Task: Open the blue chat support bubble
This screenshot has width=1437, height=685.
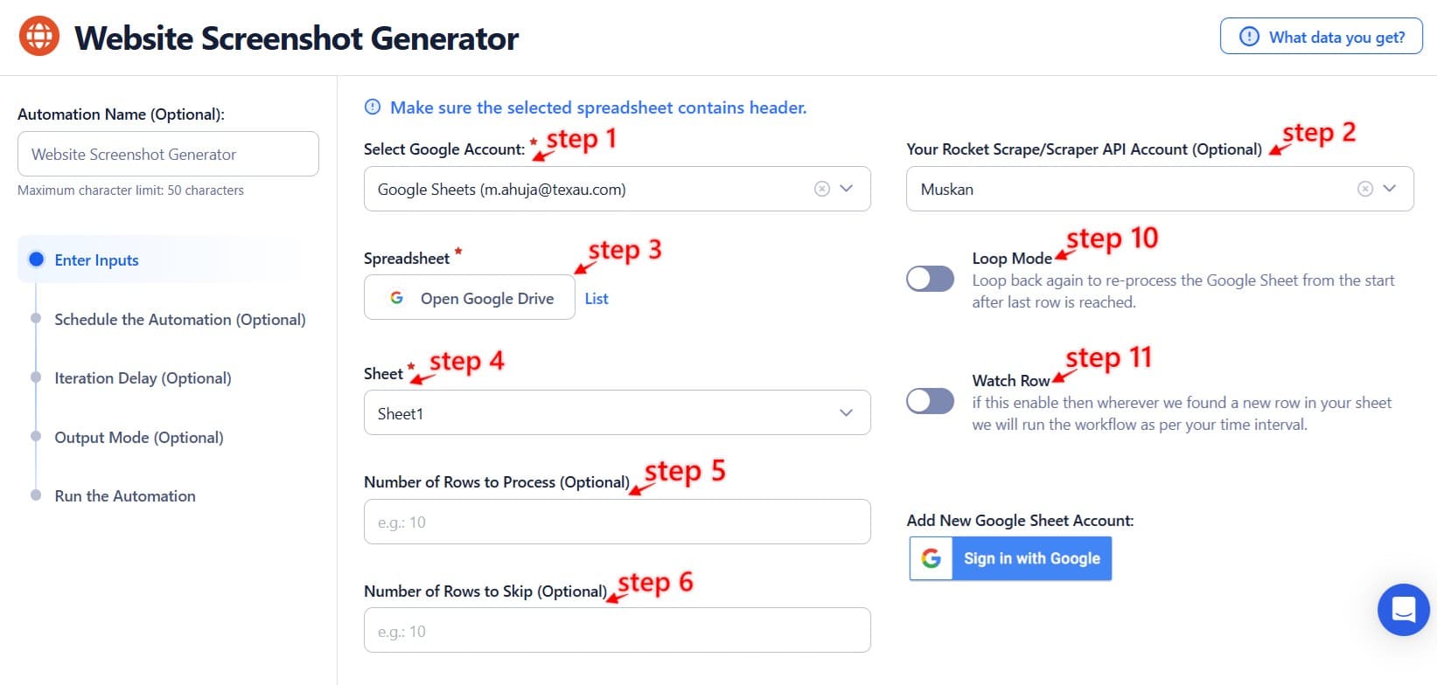Action: (1403, 609)
